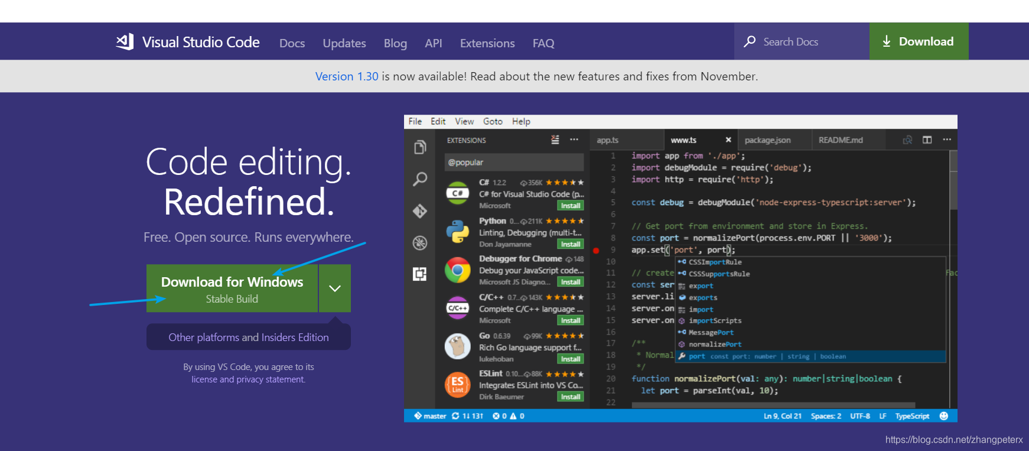The image size is (1029, 451).
Task: Install the C# extension
Action: pos(571,206)
